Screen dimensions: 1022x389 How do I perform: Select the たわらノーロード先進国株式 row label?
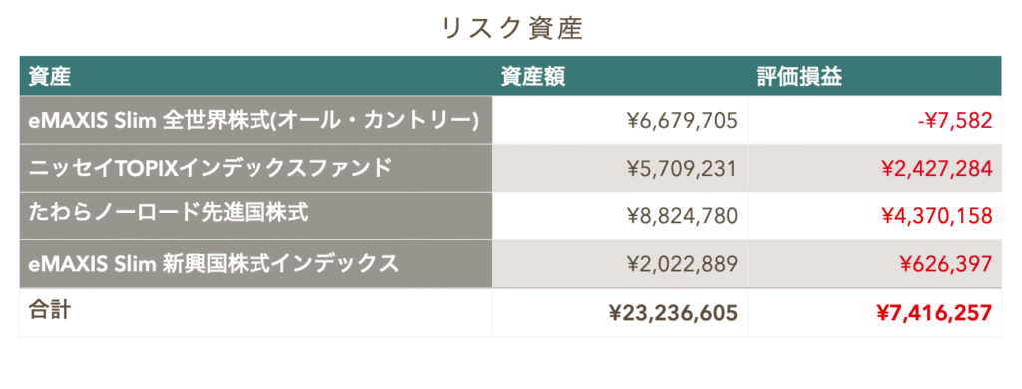256,215
